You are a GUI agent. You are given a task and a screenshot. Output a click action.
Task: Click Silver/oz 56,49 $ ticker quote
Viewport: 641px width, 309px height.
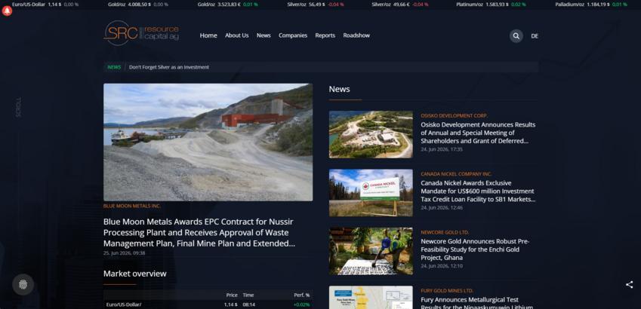(315, 4)
